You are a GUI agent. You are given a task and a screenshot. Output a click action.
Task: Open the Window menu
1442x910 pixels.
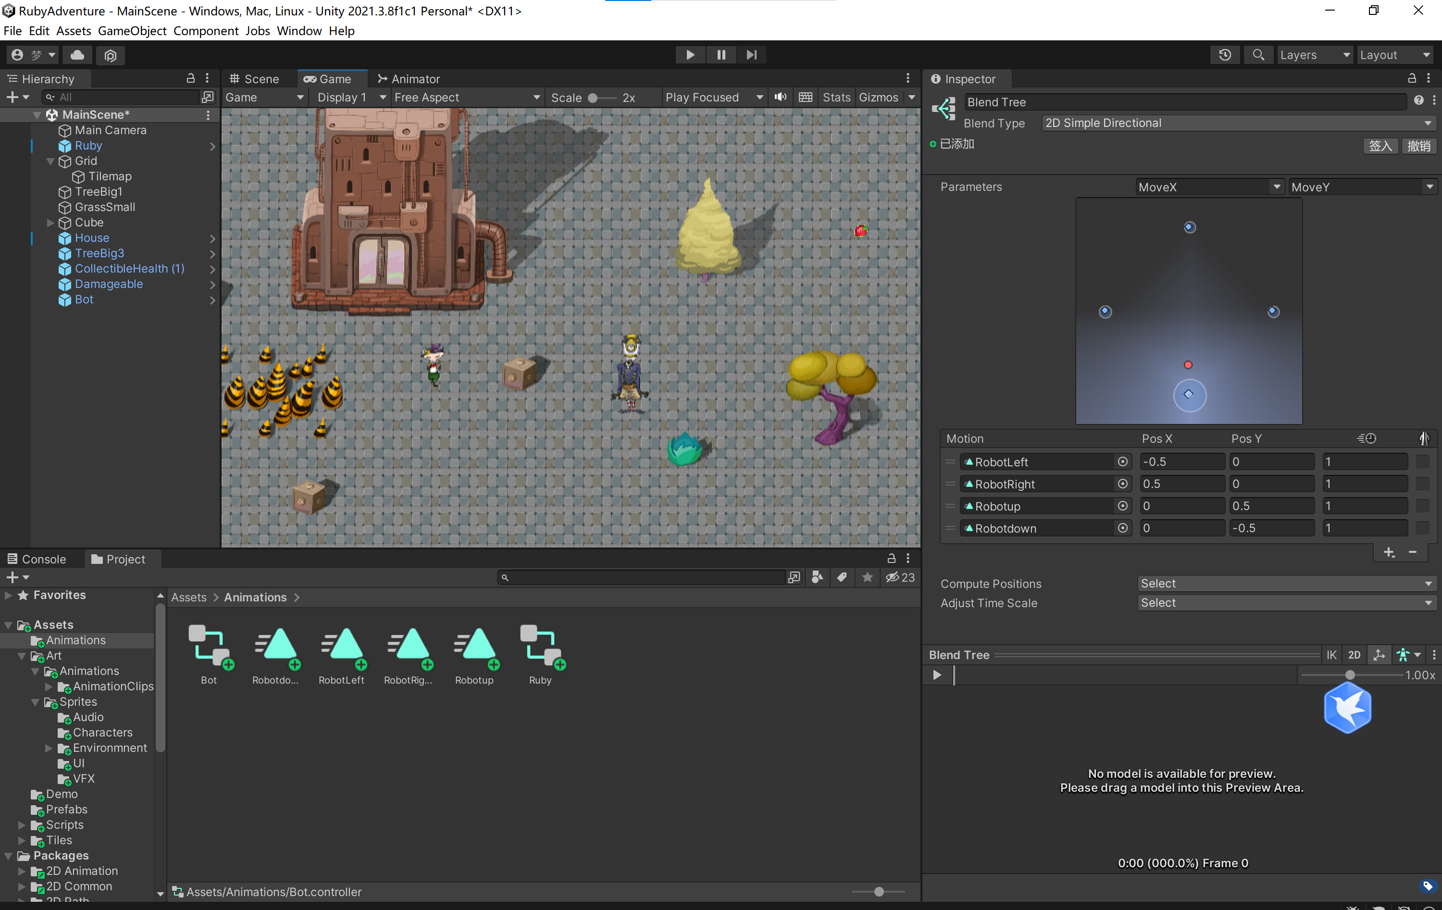[299, 31]
